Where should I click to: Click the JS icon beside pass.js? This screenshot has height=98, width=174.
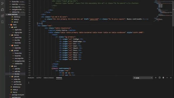[12, 22]
